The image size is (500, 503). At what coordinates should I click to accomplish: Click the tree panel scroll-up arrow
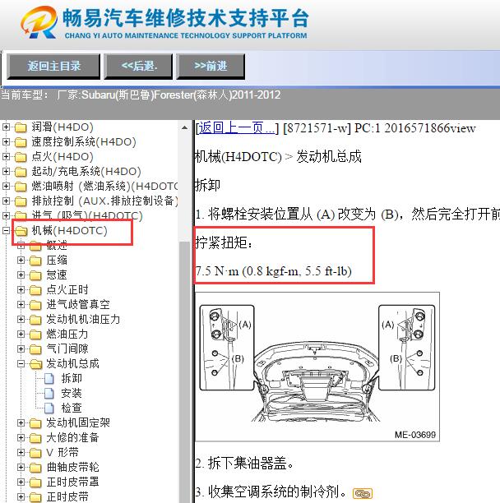tap(184, 127)
